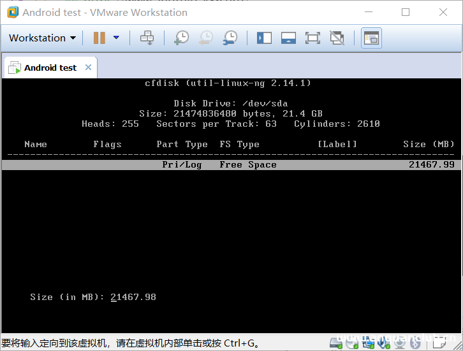Click the sound card status icon
The height and width of the screenshot is (351, 463).
pyautogui.click(x=383, y=343)
